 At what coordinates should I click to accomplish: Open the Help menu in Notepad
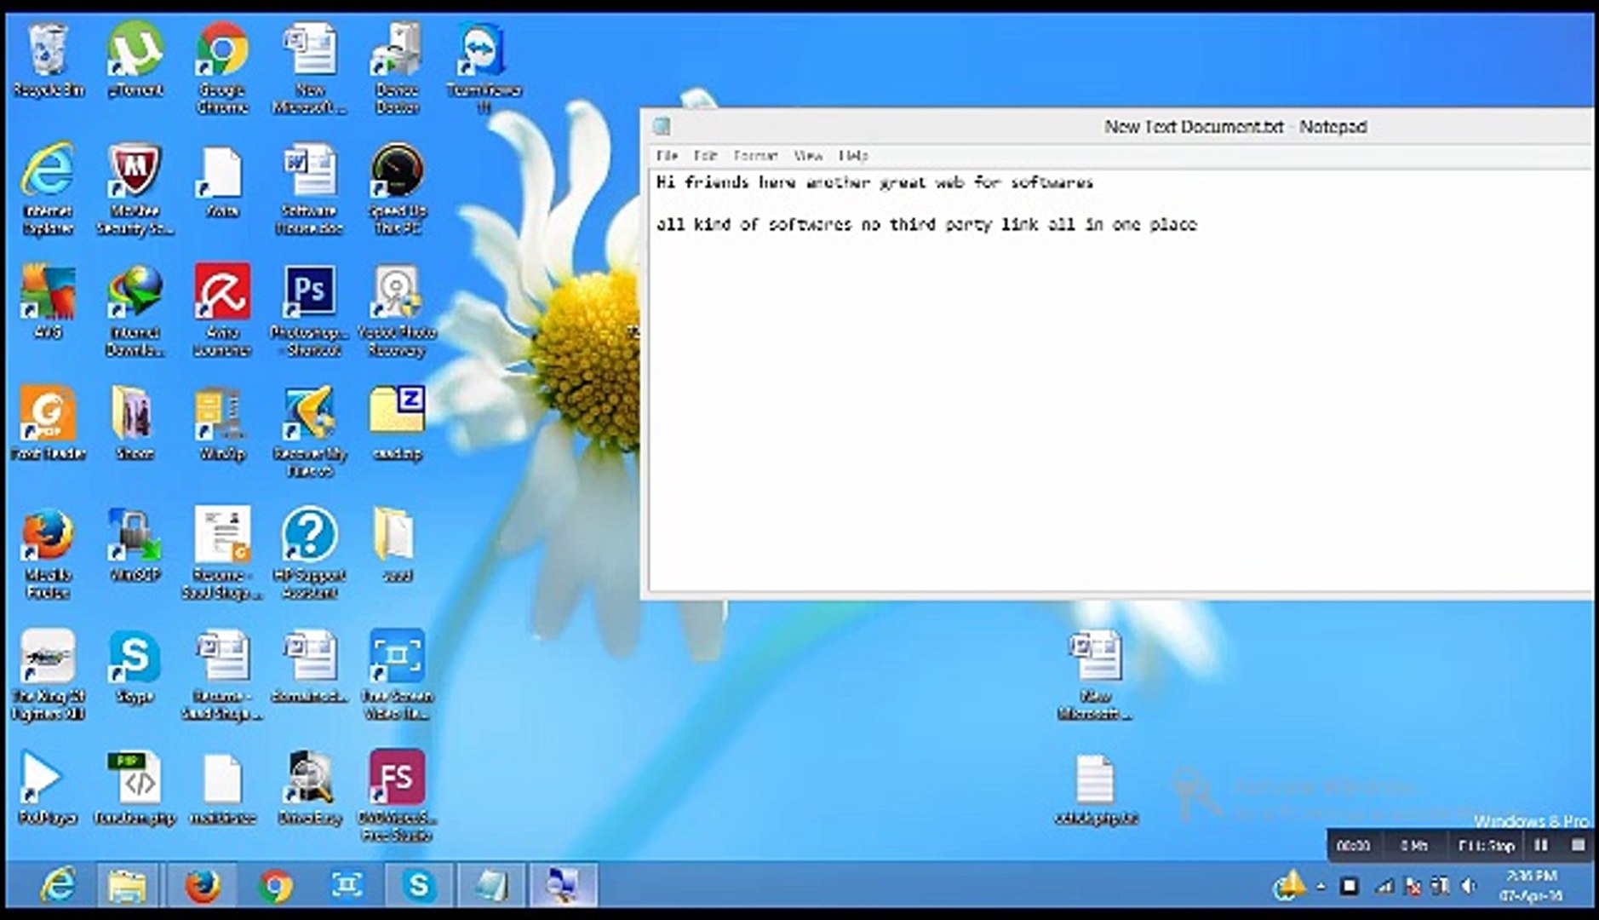(x=853, y=155)
